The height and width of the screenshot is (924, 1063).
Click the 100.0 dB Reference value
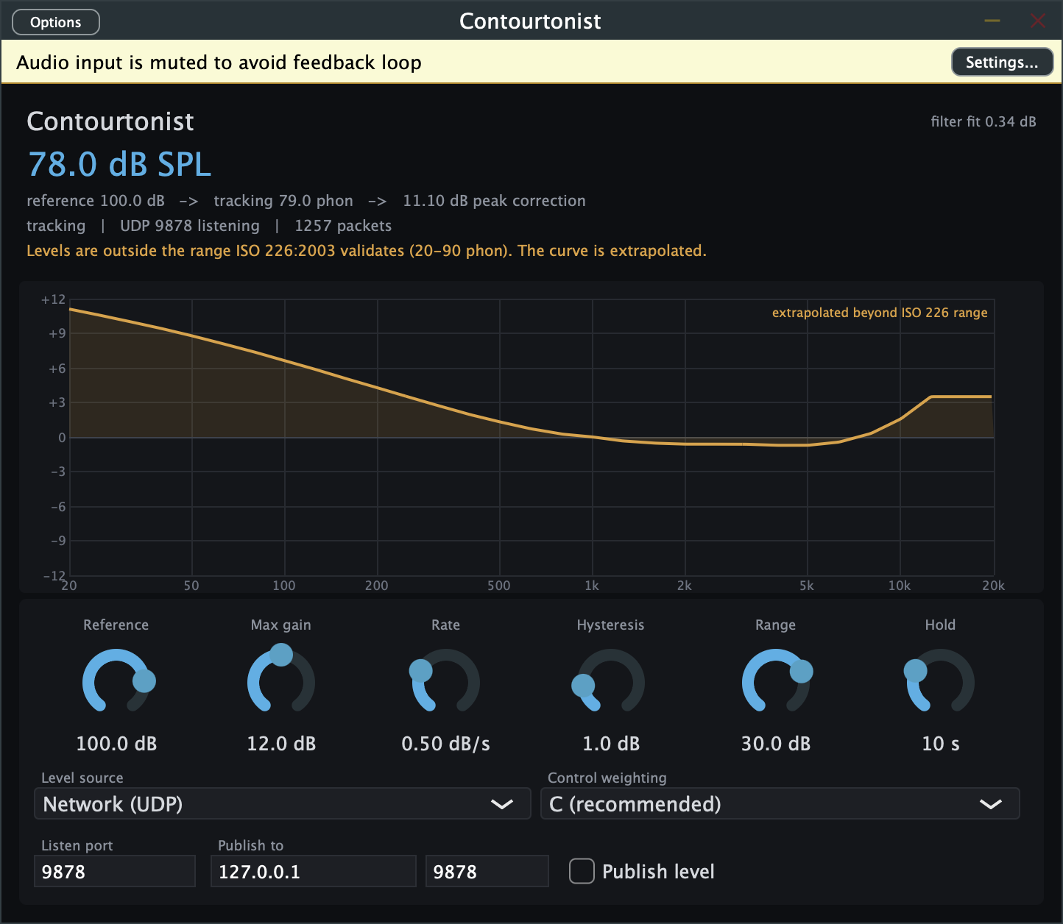tap(116, 744)
